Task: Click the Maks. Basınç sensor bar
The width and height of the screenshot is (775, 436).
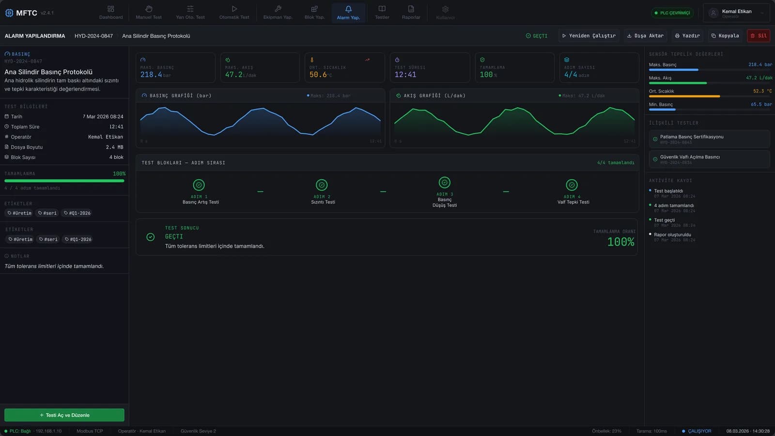Action: pos(709,70)
